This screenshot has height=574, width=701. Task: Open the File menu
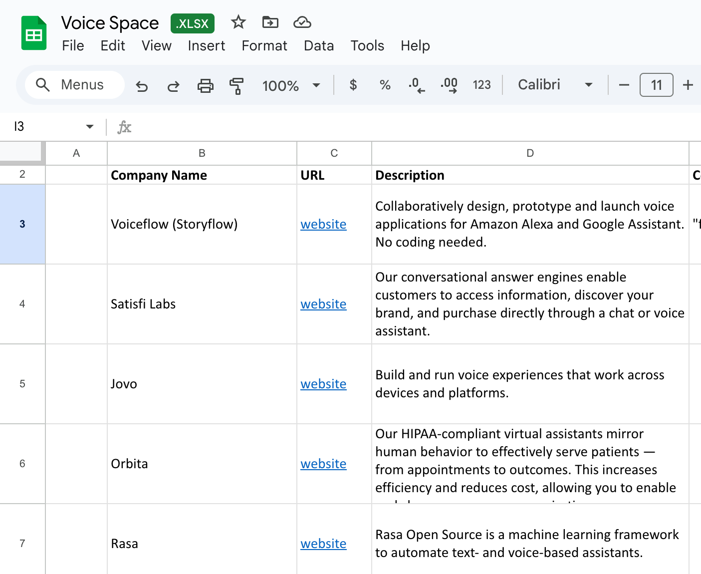pyautogui.click(x=73, y=45)
